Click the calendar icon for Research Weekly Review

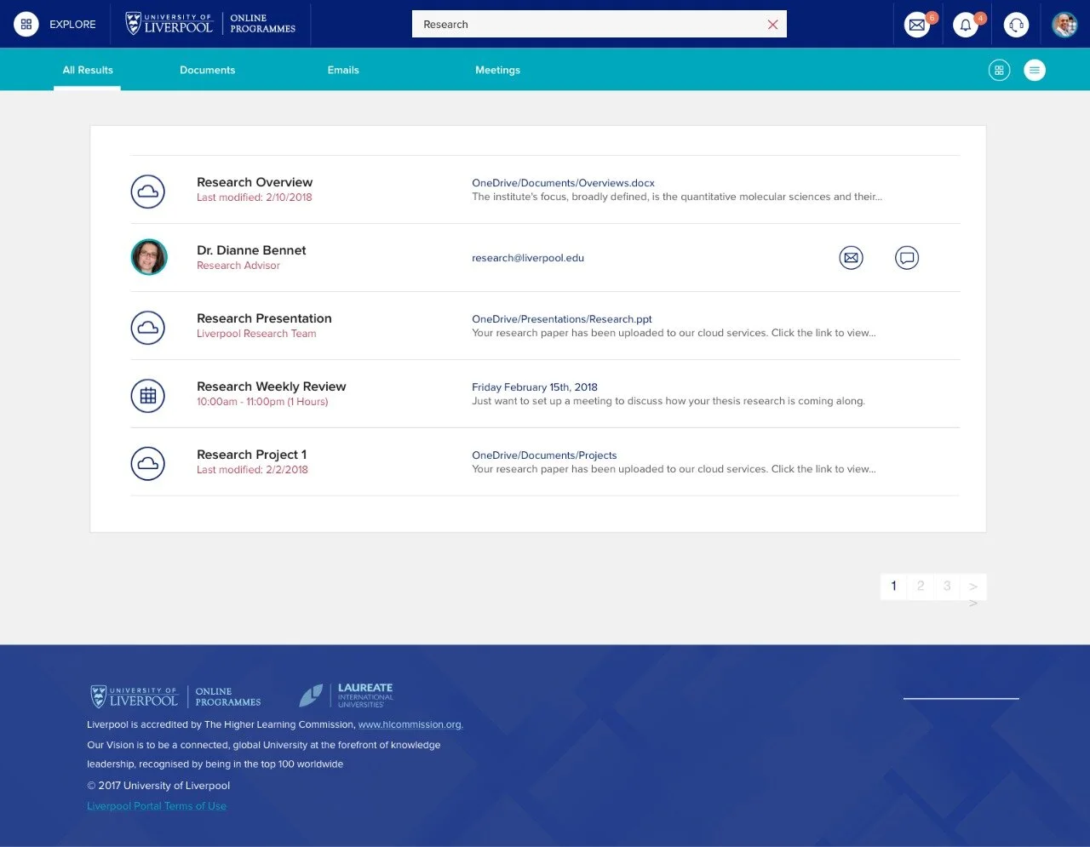pos(148,395)
